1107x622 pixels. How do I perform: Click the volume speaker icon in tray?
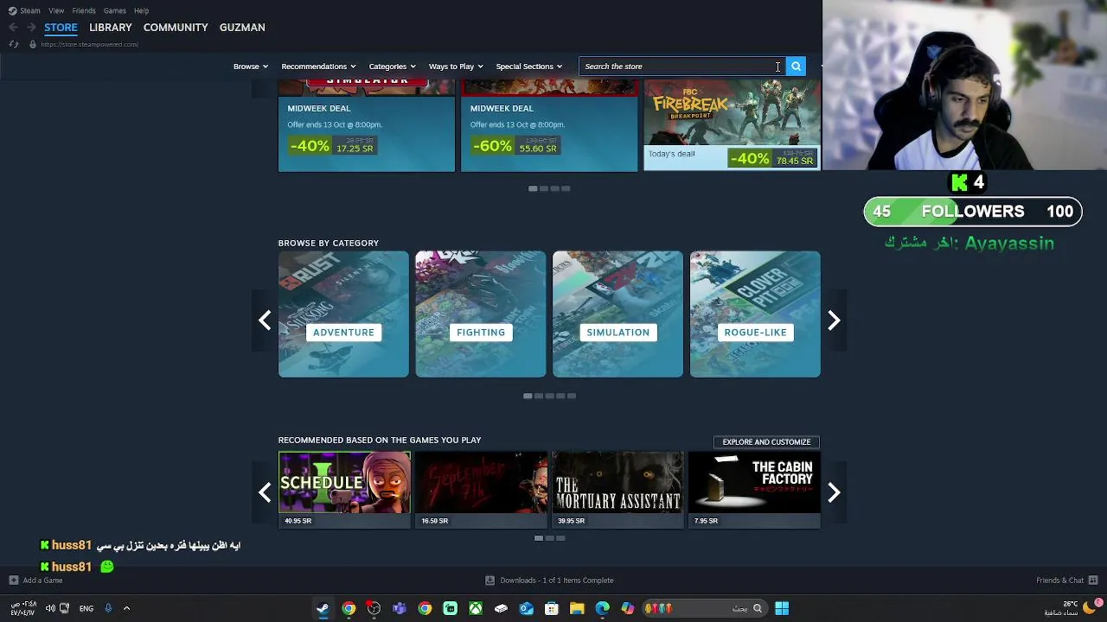pos(50,608)
